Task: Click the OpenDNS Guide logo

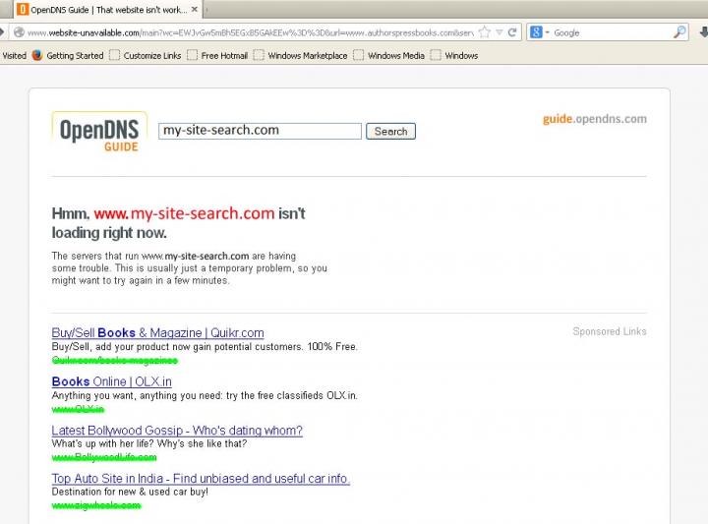Action: [x=99, y=133]
